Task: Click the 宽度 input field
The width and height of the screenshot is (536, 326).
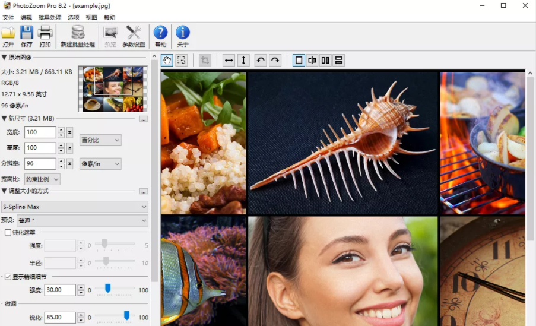Action: coord(40,132)
